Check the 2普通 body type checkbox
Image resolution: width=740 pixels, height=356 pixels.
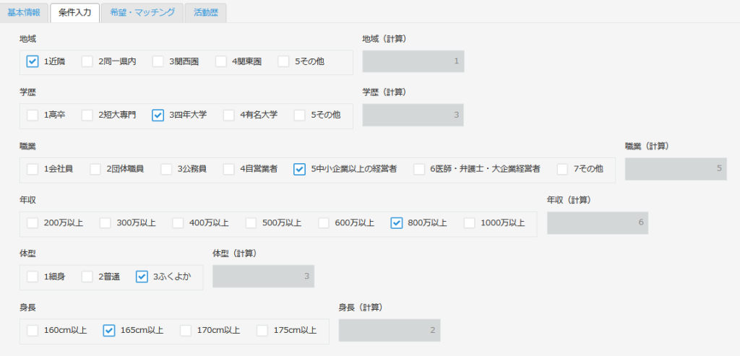(87, 277)
